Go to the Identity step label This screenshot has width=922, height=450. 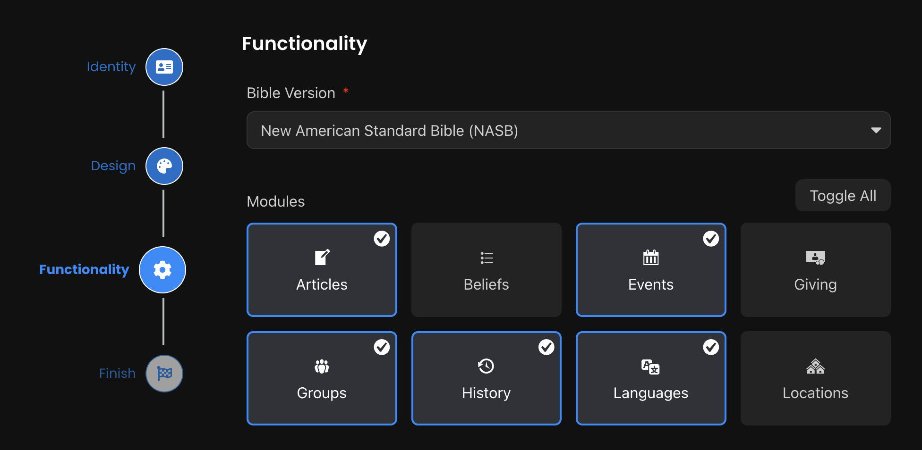pos(111,67)
